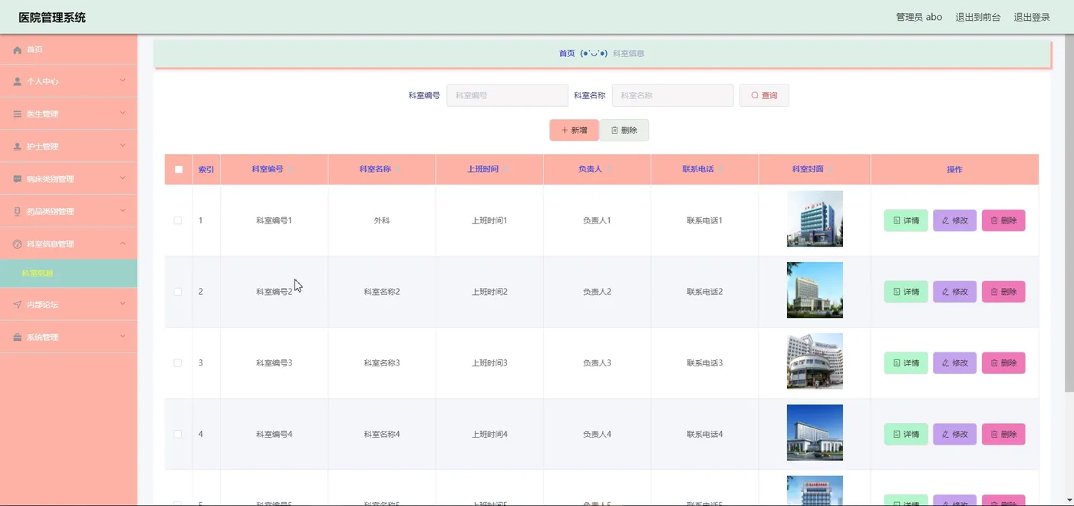Sort by the 联系电话 column sort icon
The width and height of the screenshot is (1074, 506).
[x=721, y=170]
